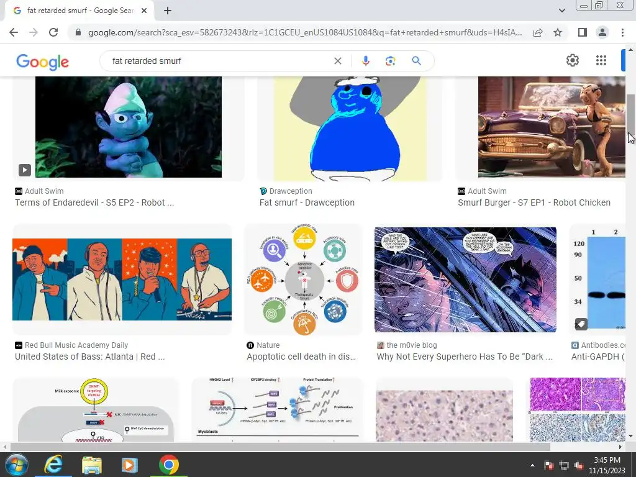Open 'Fat smurf - Drawception' link
This screenshot has width=636, height=477.
point(307,202)
